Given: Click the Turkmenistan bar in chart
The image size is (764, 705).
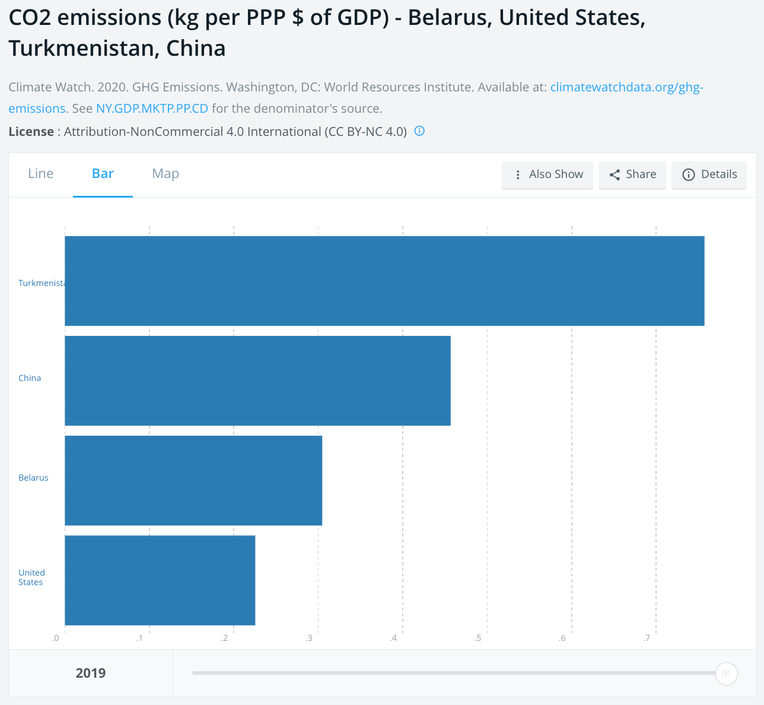Looking at the screenshot, I should tap(384, 281).
